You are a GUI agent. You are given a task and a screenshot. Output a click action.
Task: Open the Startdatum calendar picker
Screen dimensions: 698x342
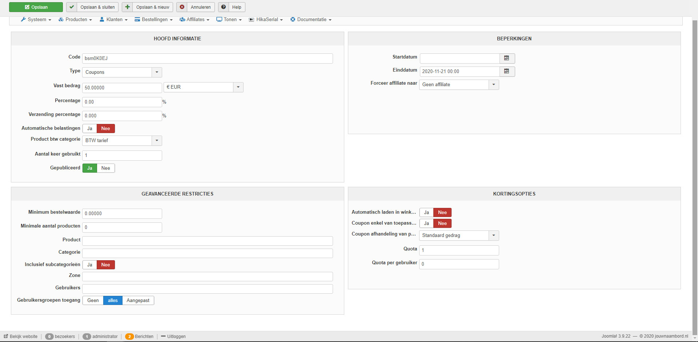point(507,58)
